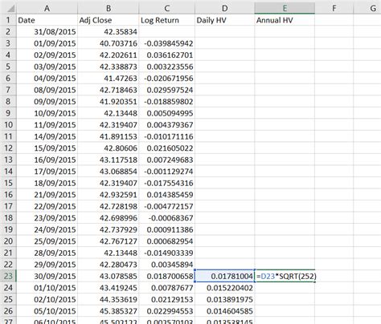The image size is (381, 324).
Task: Select column F header
Action: pyautogui.click(x=334, y=8)
